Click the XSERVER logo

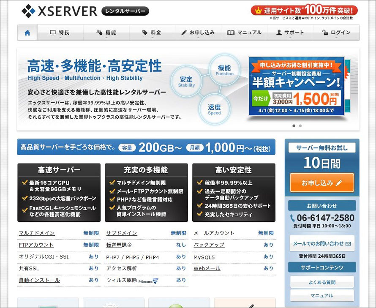60,11
